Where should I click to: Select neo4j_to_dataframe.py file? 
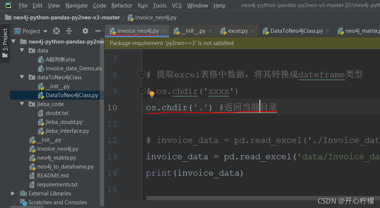(62, 167)
